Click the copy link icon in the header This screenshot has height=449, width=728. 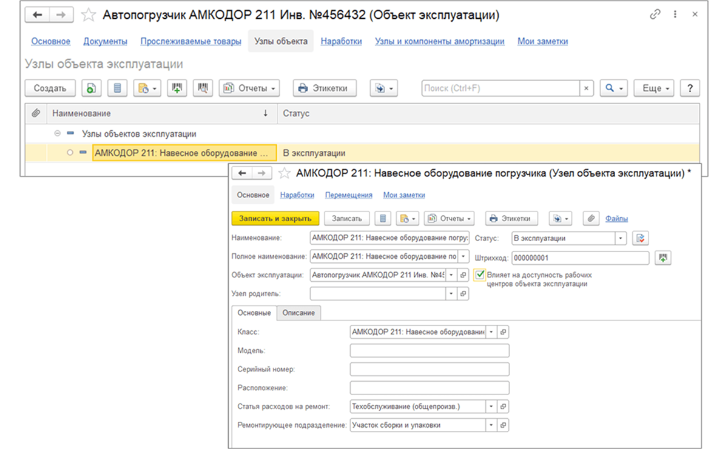click(655, 15)
